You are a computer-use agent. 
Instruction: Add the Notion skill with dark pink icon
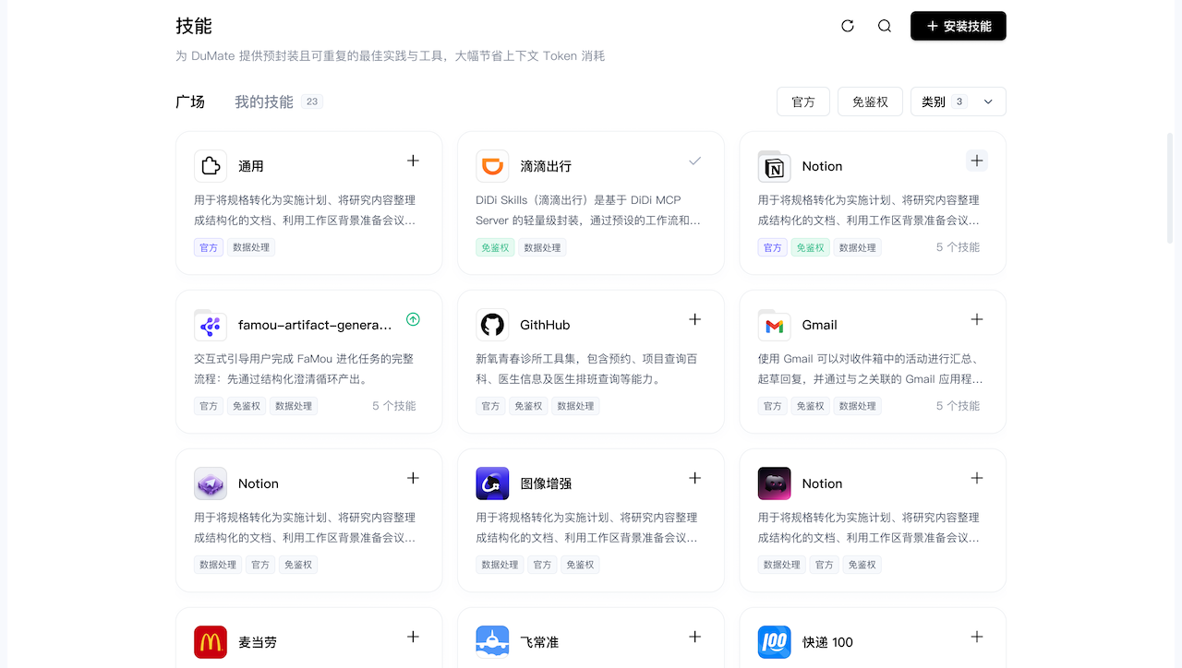click(977, 478)
